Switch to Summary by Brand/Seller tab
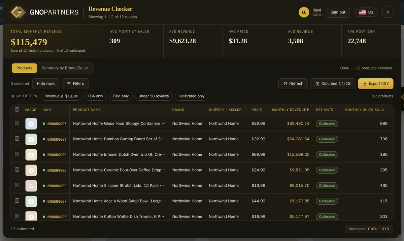The width and height of the screenshot is (404, 241). pyautogui.click(x=65, y=68)
